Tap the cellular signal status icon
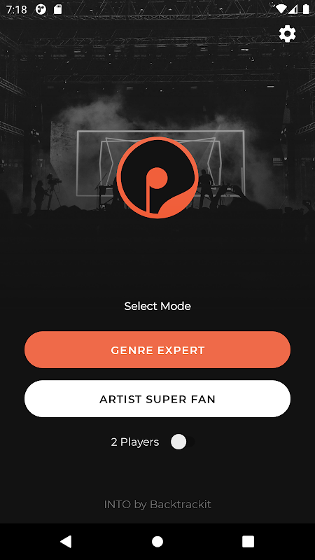The image size is (315, 560). pos(293,9)
